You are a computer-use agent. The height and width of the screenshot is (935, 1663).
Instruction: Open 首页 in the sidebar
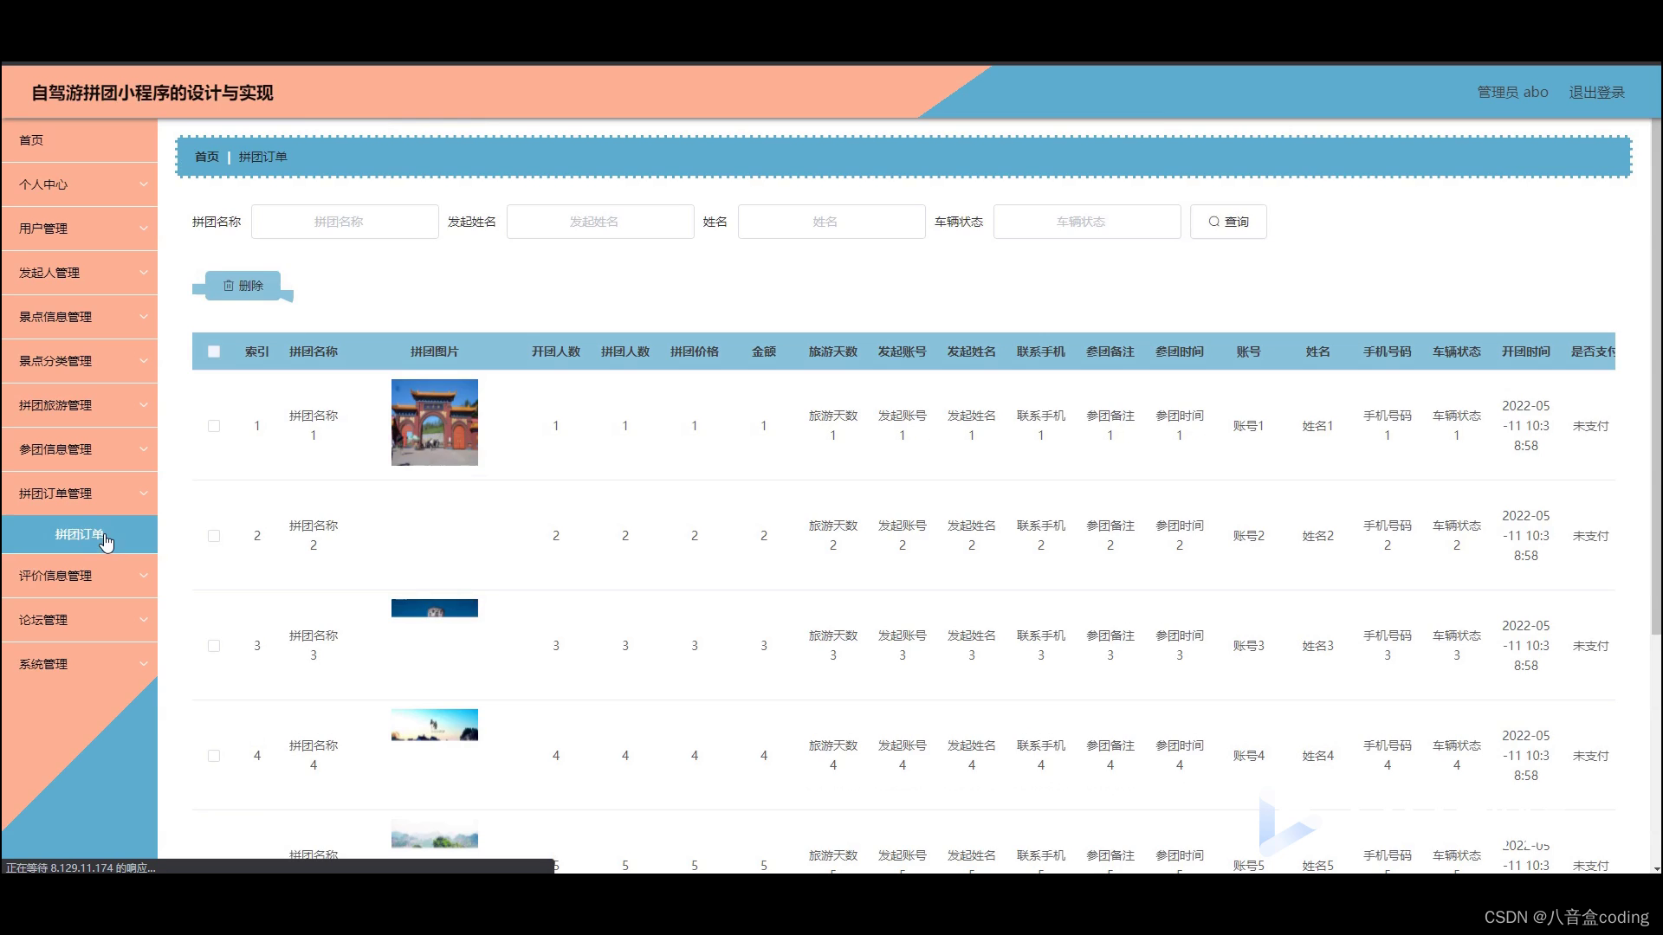(x=80, y=140)
